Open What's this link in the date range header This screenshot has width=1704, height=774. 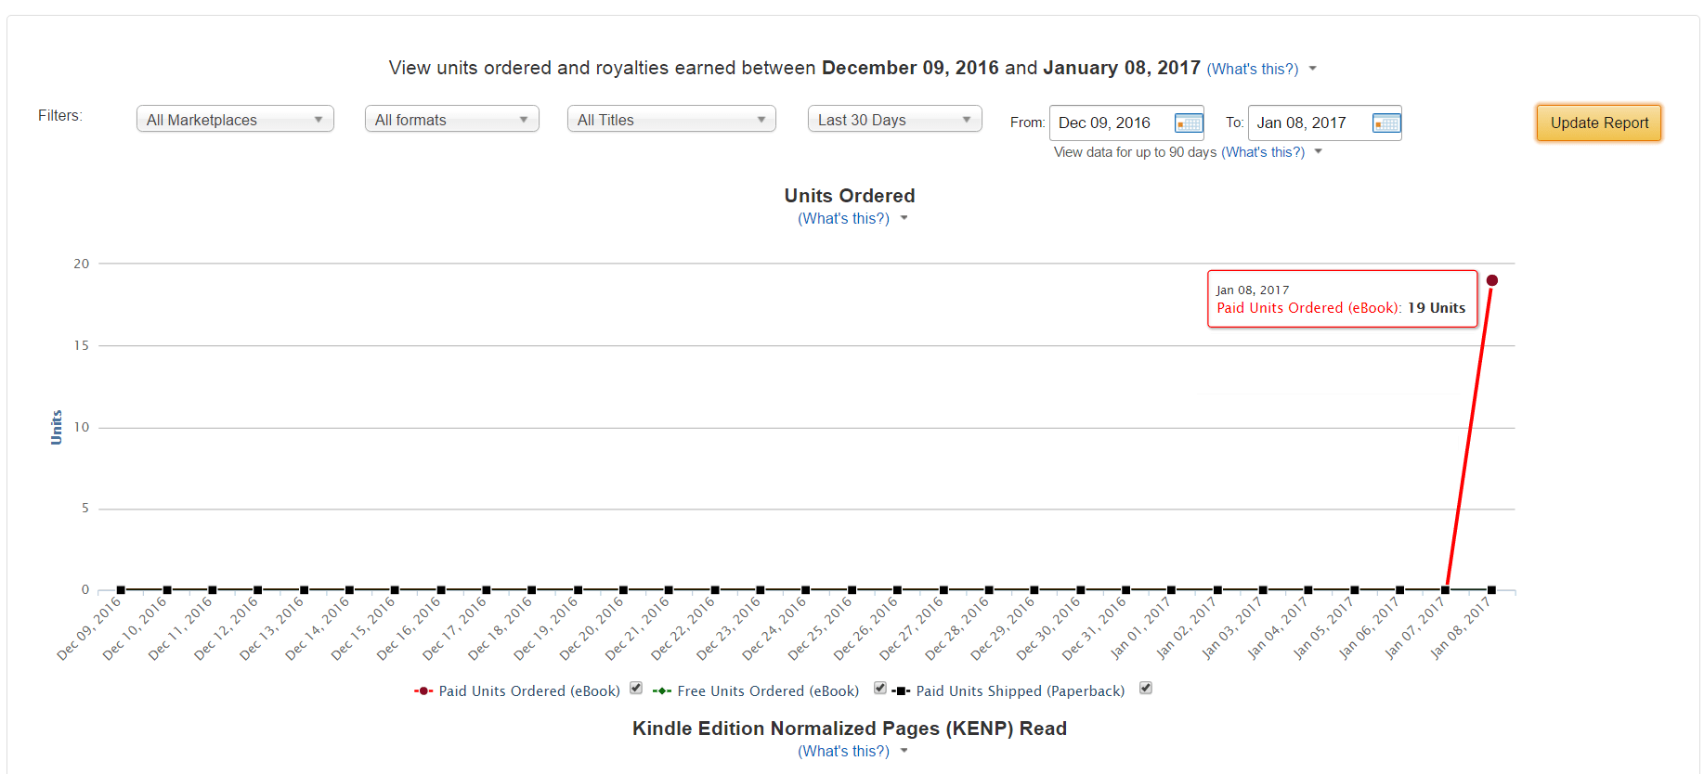[x=1253, y=69]
